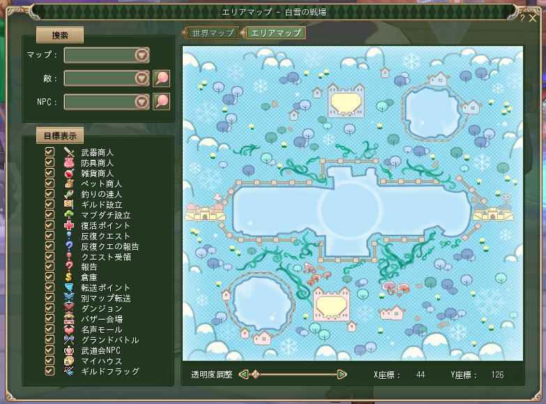Open the NPC dropdown list

[142, 102]
